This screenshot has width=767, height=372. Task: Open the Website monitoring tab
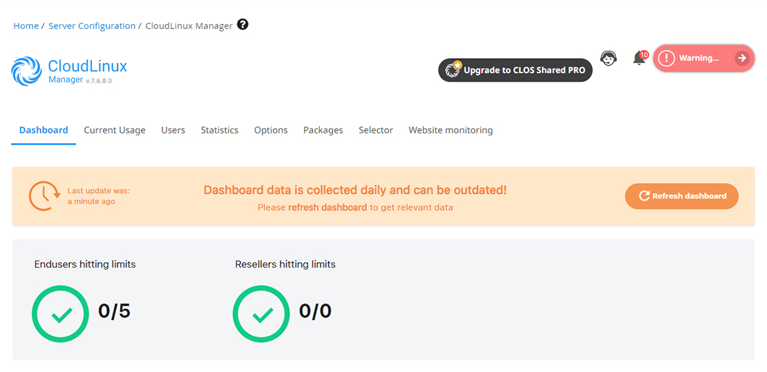click(x=451, y=130)
